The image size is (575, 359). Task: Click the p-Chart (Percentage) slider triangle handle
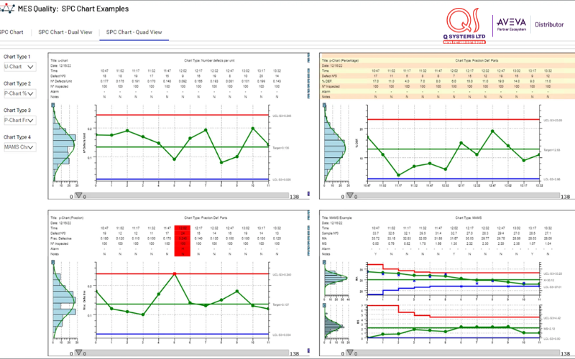coord(350,195)
